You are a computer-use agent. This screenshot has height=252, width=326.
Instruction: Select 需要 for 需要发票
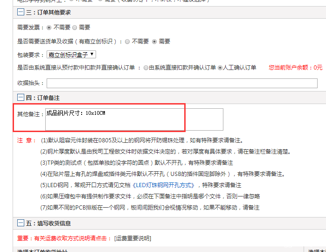tap(75, 28)
